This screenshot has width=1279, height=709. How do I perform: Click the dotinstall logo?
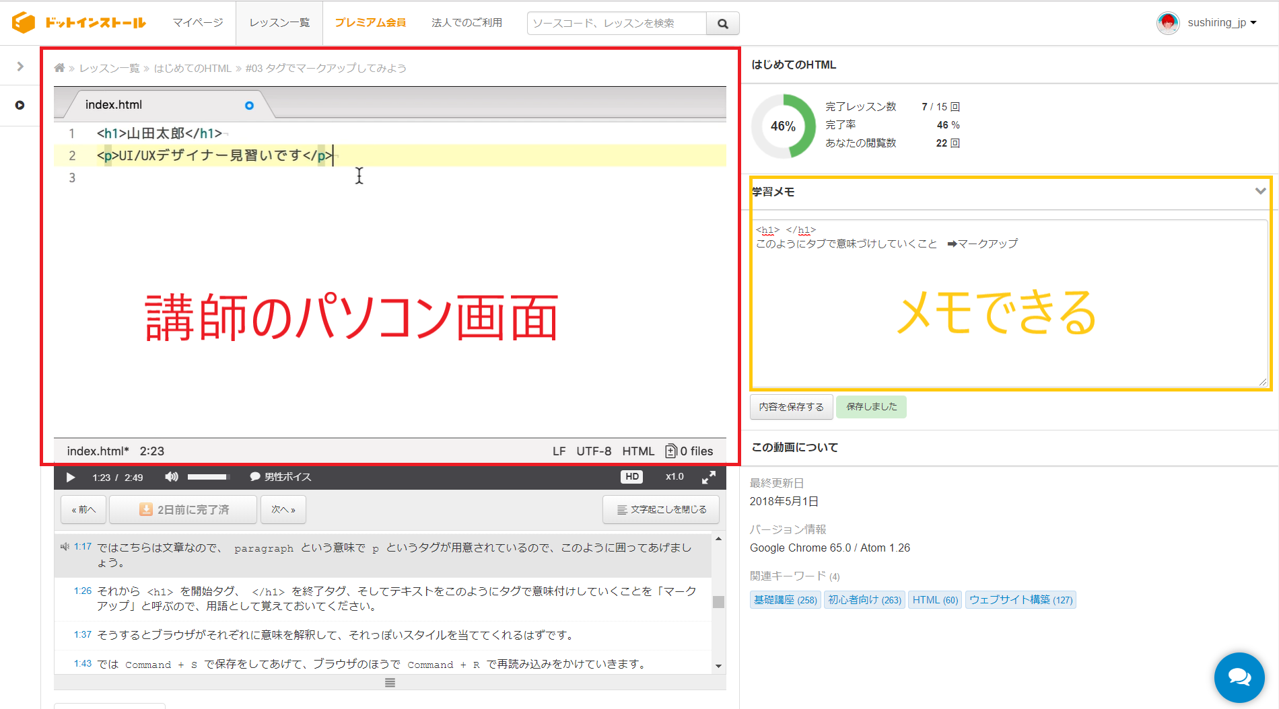click(x=79, y=23)
